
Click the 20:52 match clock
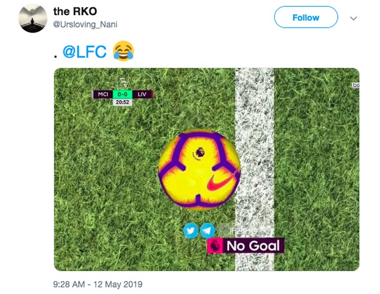point(122,102)
